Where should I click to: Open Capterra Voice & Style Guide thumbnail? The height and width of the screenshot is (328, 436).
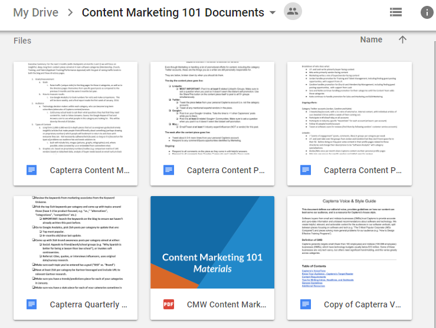[x=349, y=242]
